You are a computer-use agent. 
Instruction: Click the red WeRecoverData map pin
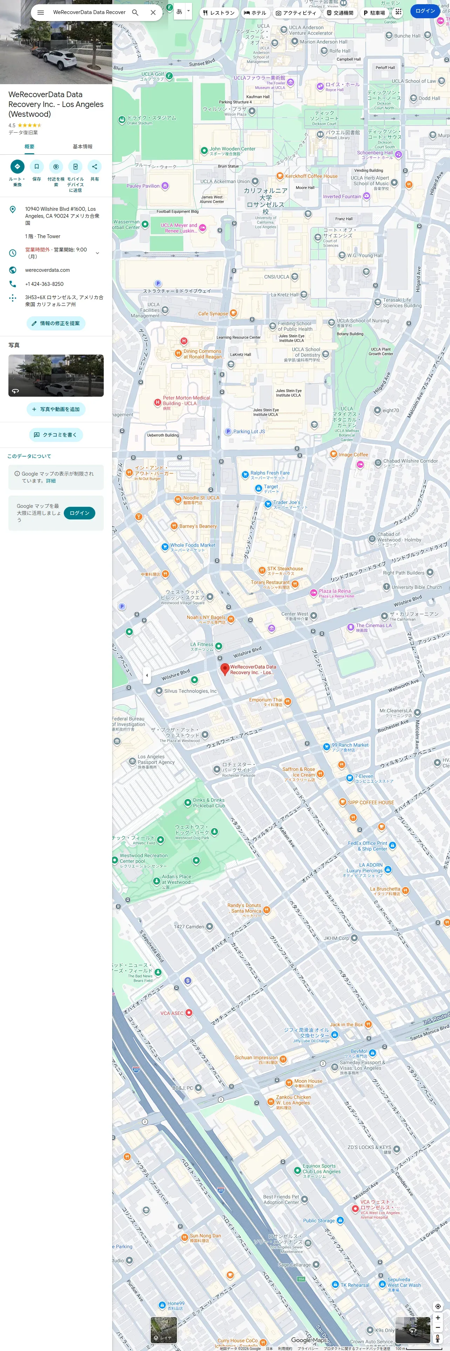pyautogui.click(x=225, y=669)
